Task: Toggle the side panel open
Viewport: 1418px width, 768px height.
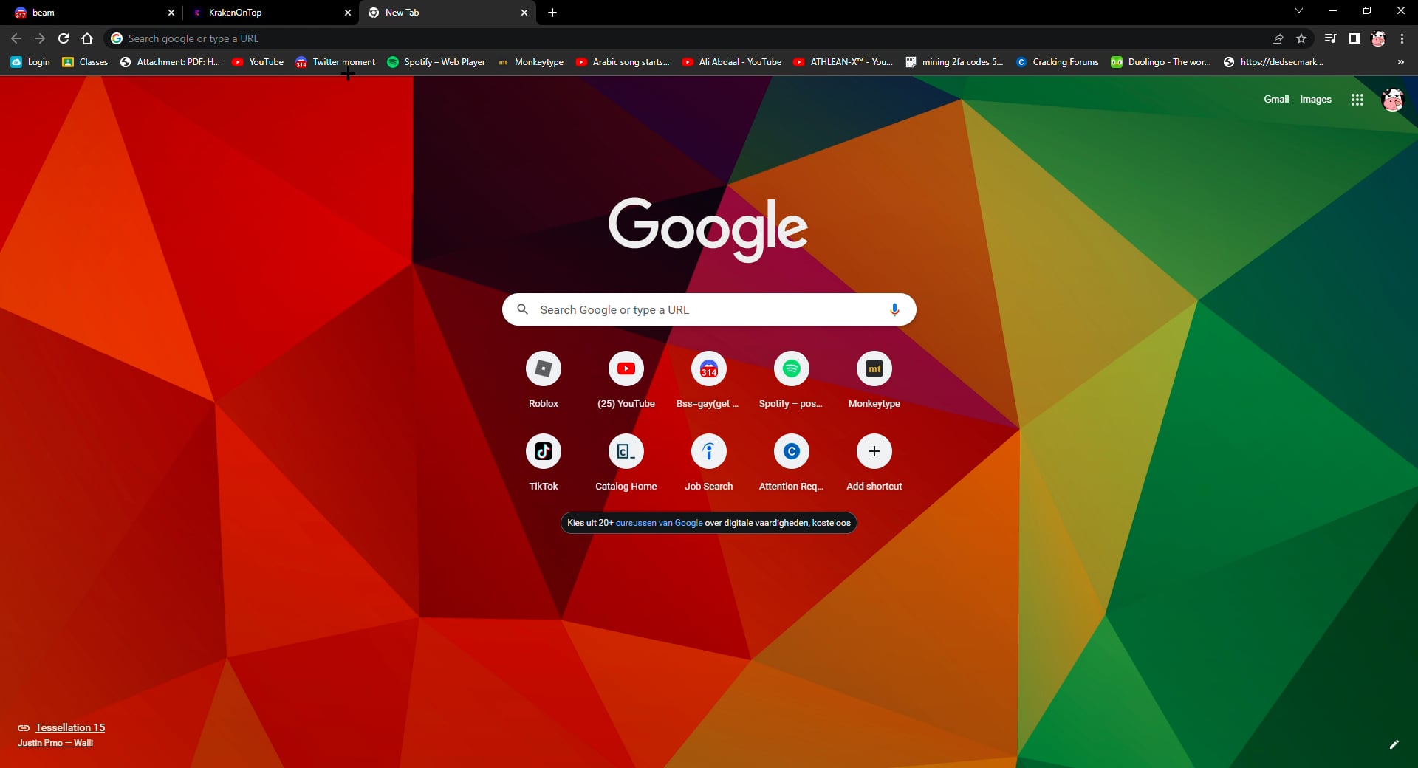Action: (x=1354, y=38)
